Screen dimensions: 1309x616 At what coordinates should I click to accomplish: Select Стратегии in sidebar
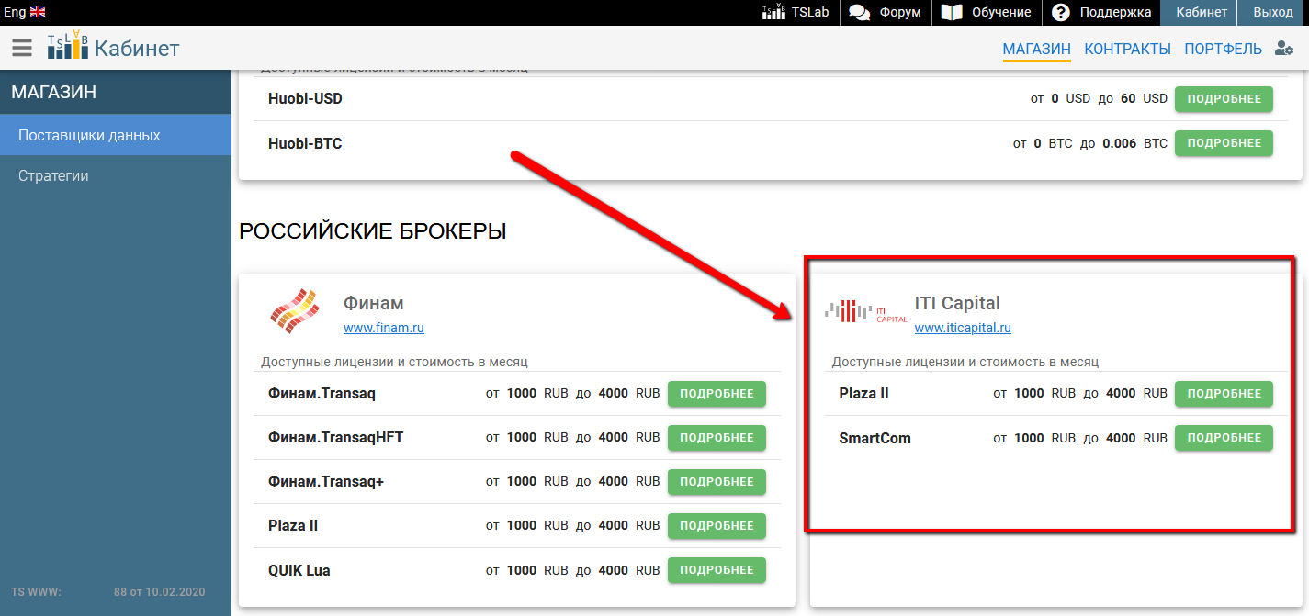[x=116, y=175]
